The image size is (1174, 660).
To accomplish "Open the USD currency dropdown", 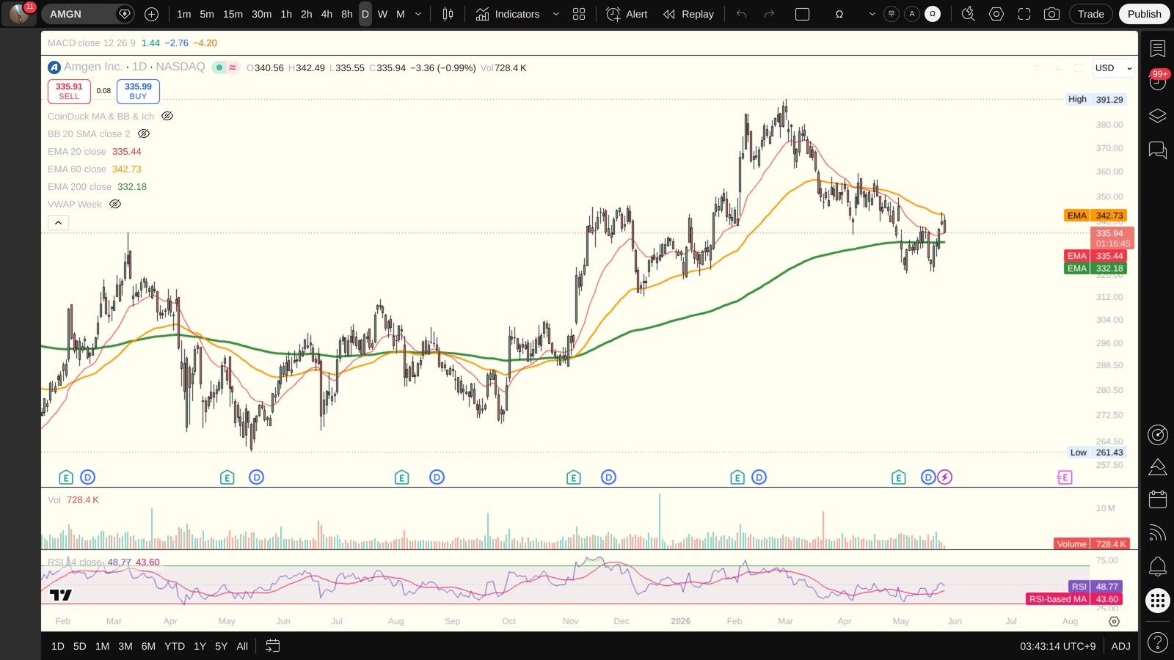I will click(x=1114, y=68).
